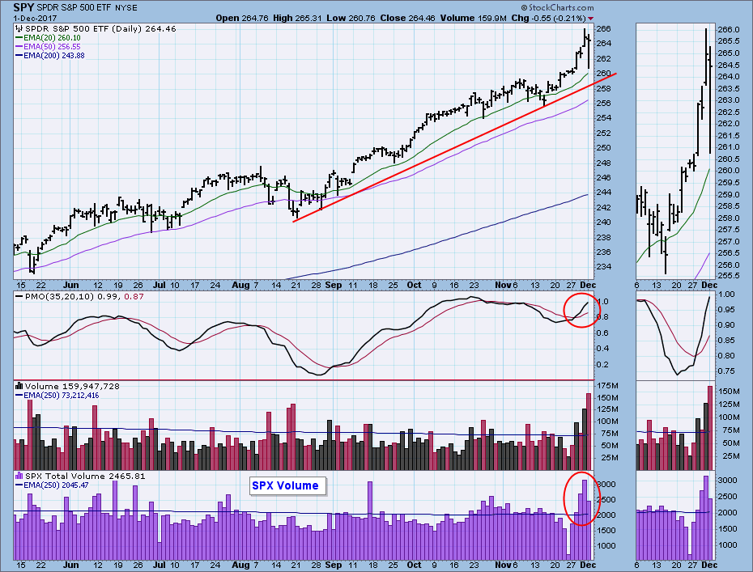
Task: Click the Close 264.46 value in header
Action: point(408,19)
